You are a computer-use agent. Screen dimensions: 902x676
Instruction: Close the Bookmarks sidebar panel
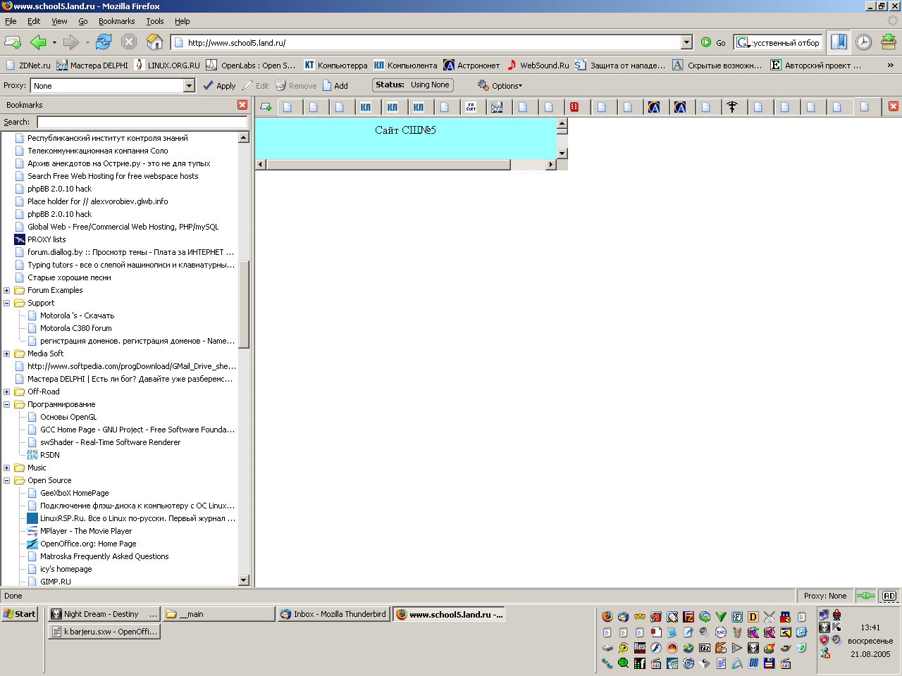(x=242, y=105)
